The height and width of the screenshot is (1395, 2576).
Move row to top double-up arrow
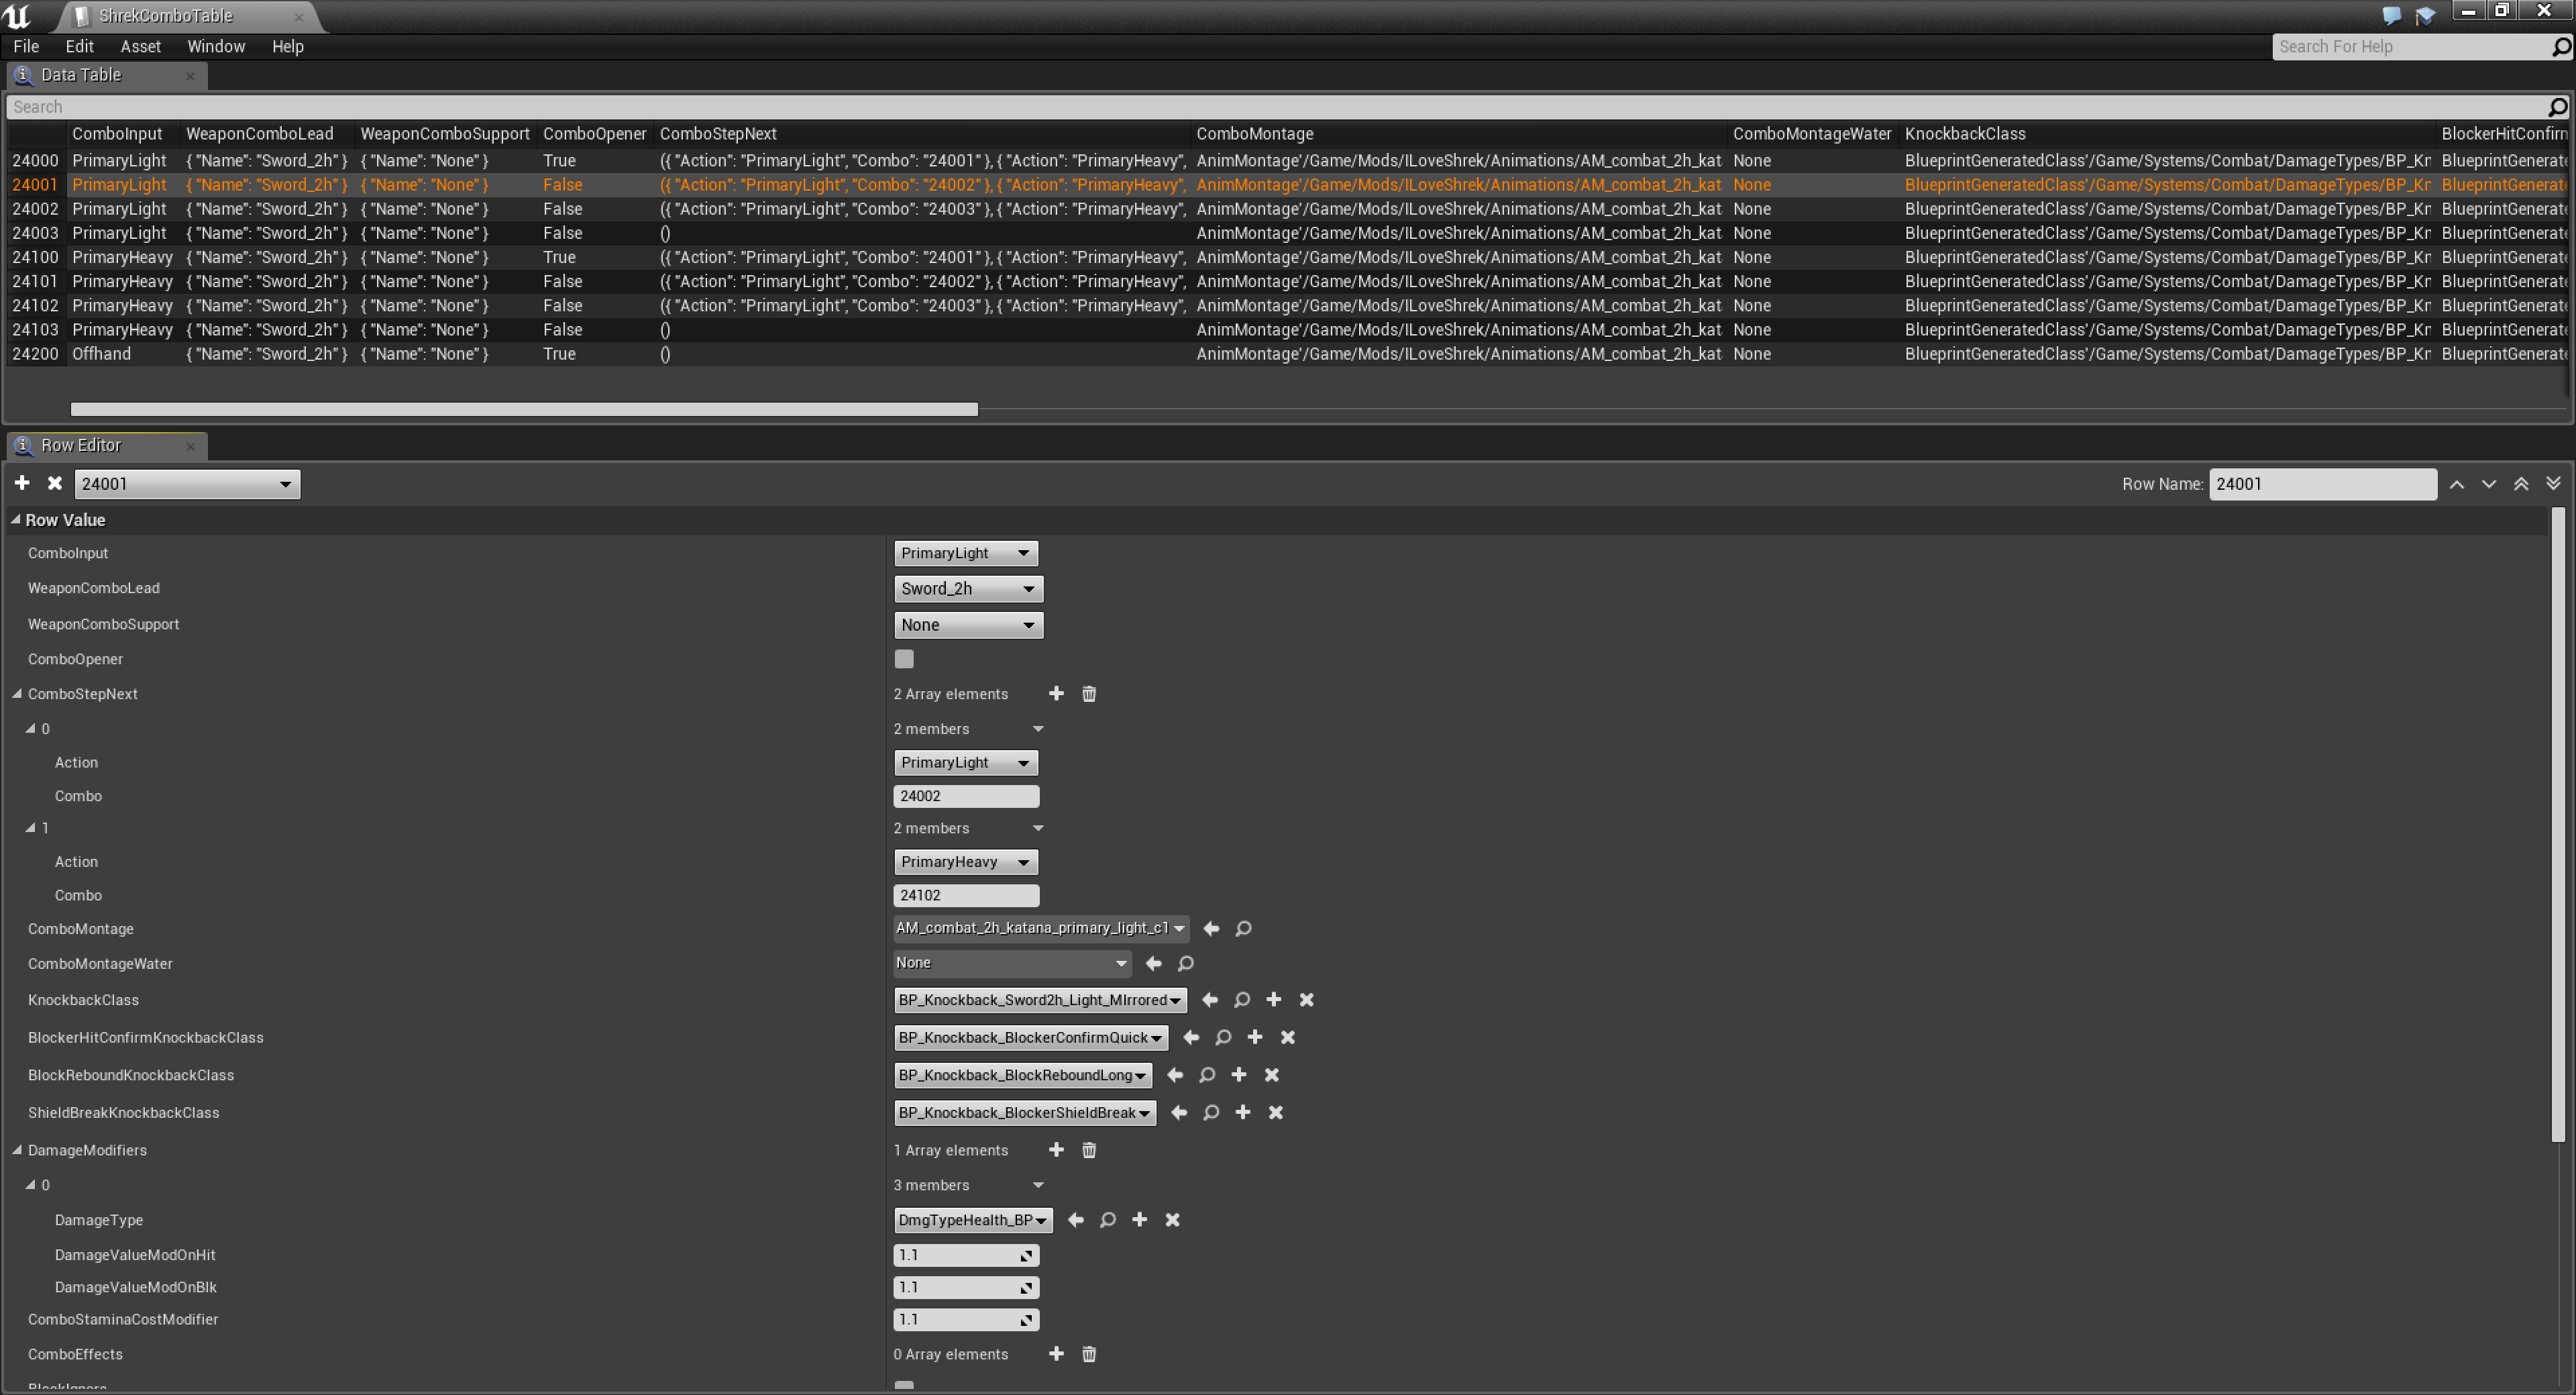(2521, 484)
